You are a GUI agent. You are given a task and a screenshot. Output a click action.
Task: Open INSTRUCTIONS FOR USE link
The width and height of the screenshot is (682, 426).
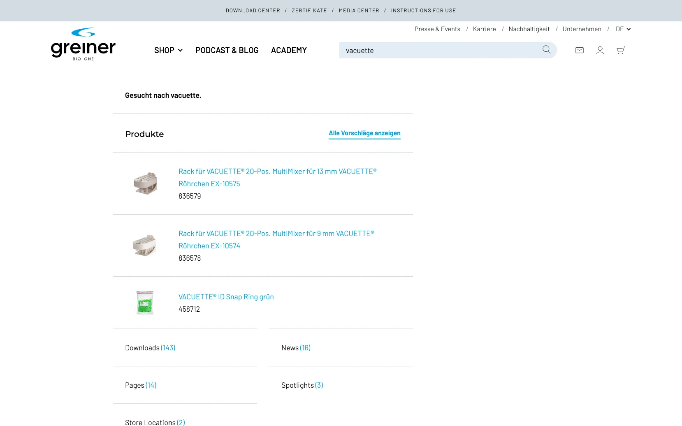[x=423, y=11]
